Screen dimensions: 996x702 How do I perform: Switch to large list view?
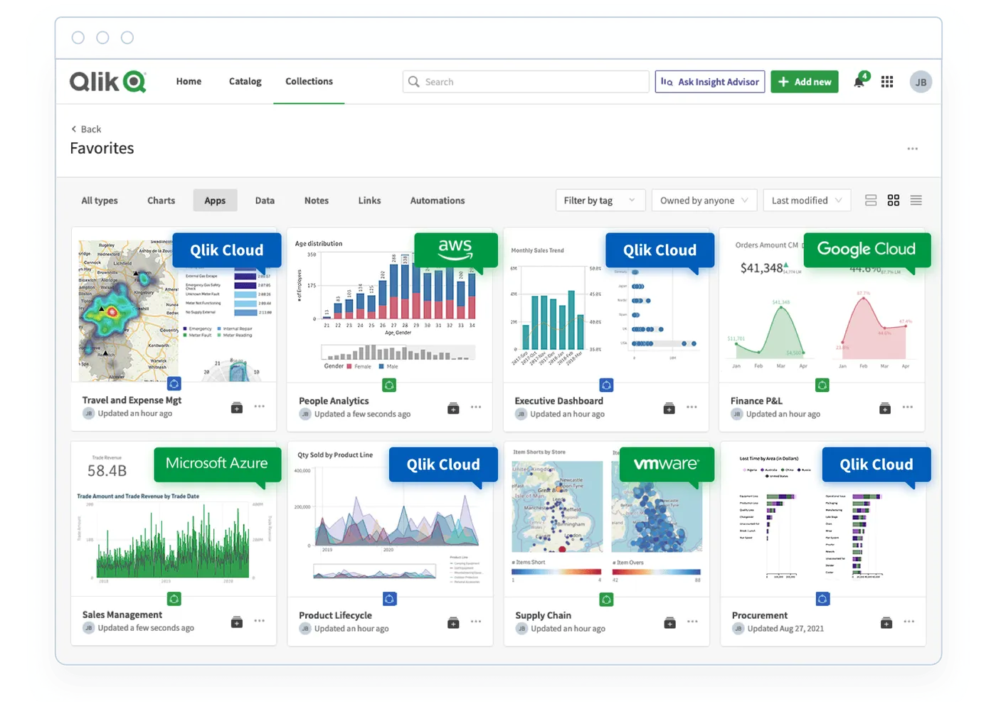[871, 201]
